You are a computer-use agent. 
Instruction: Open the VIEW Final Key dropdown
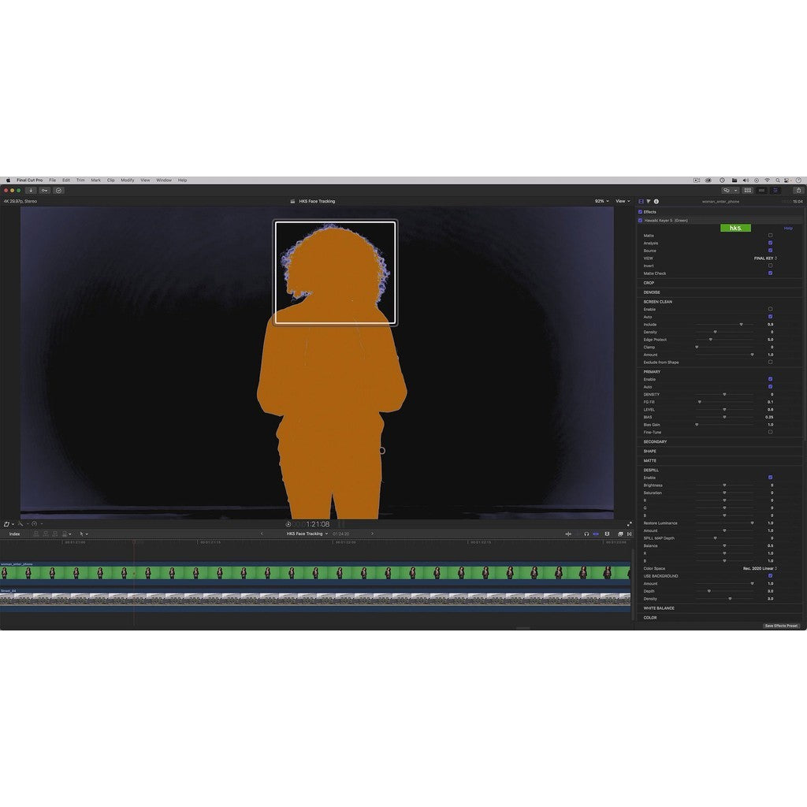tap(765, 258)
